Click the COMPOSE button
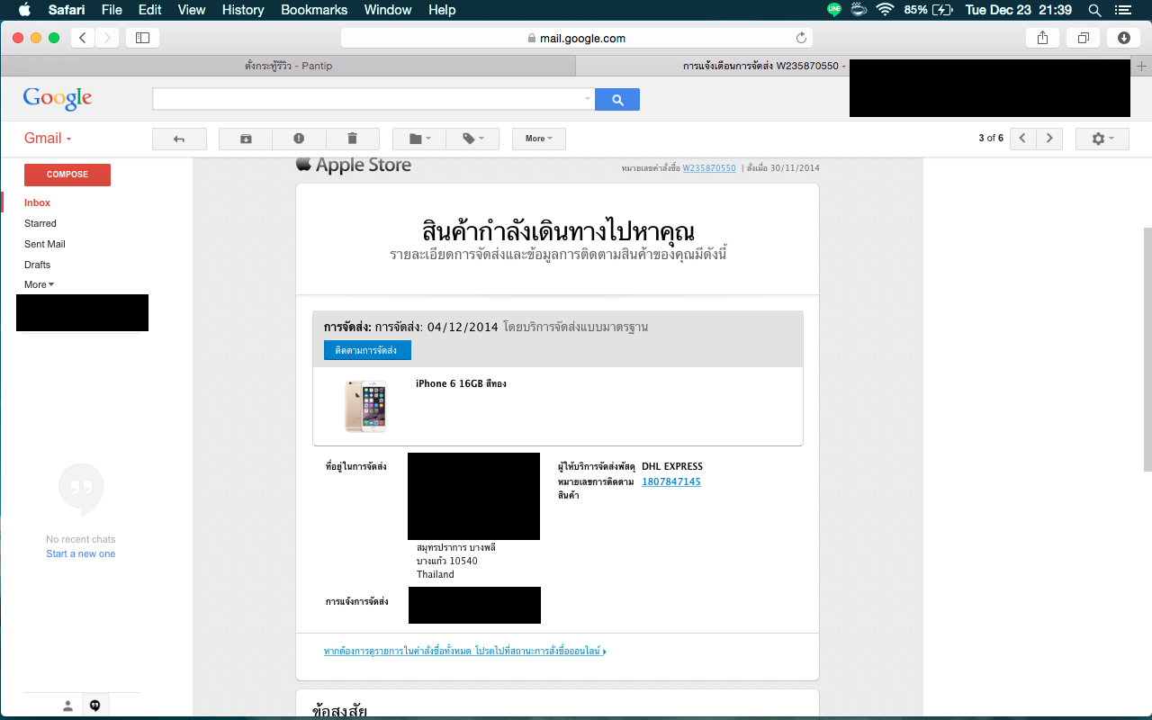 (x=67, y=175)
